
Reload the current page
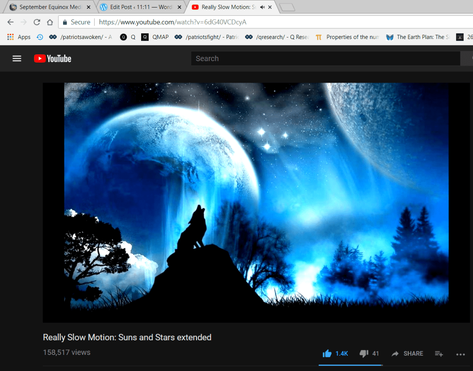[36, 22]
